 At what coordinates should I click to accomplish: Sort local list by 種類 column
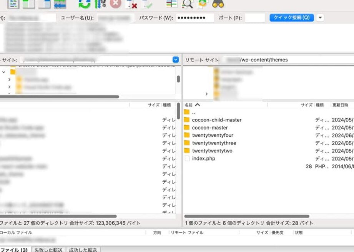[167, 105]
